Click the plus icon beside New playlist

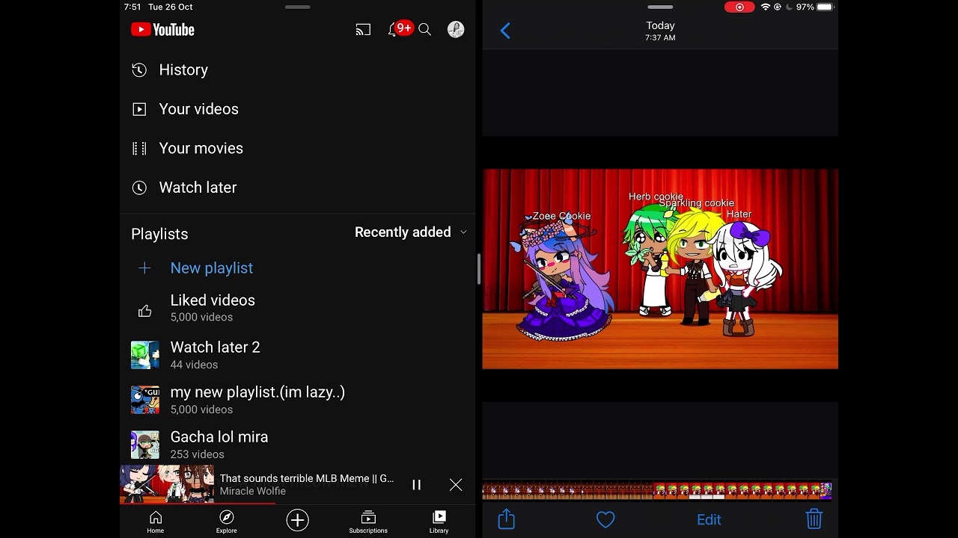(144, 268)
